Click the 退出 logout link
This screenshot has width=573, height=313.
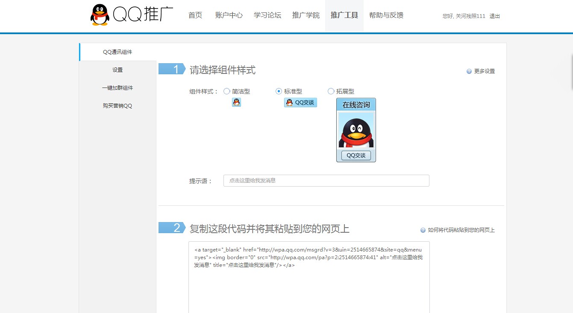coord(495,16)
